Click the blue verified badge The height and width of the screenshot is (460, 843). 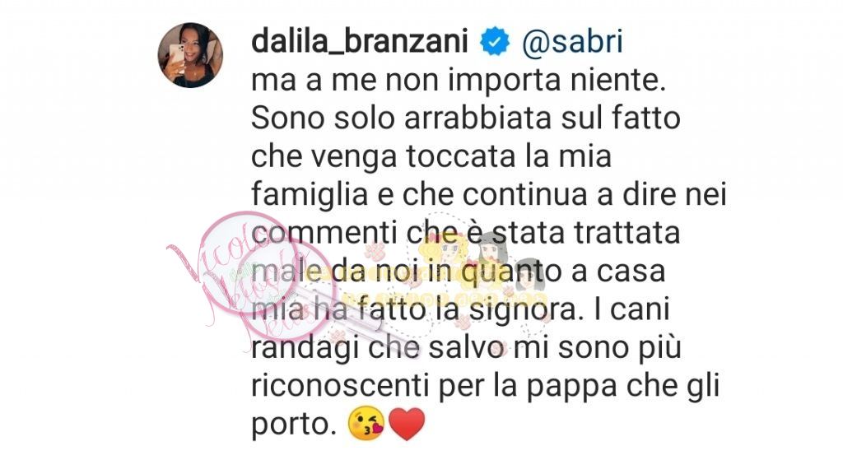point(495,42)
